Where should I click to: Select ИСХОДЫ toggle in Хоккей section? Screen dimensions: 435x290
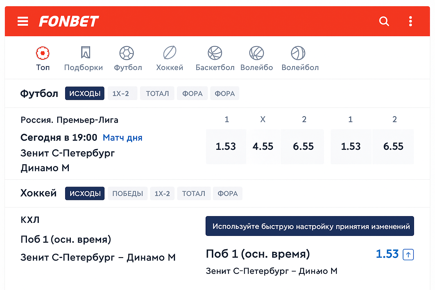pyautogui.click(x=85, y=193)
